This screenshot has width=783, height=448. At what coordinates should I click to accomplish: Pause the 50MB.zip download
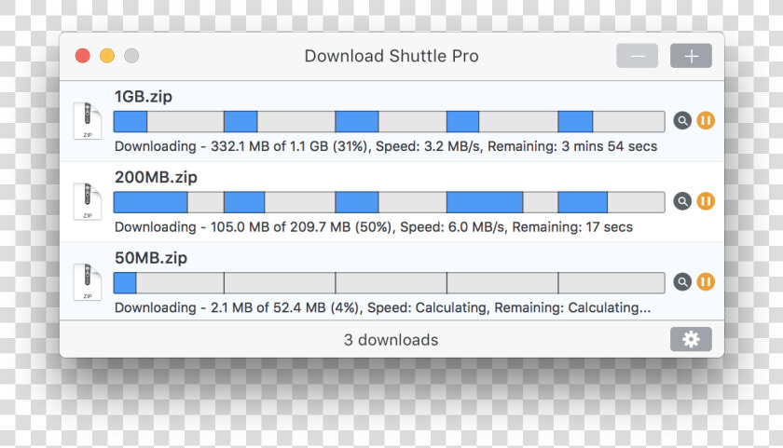[706, 282]
